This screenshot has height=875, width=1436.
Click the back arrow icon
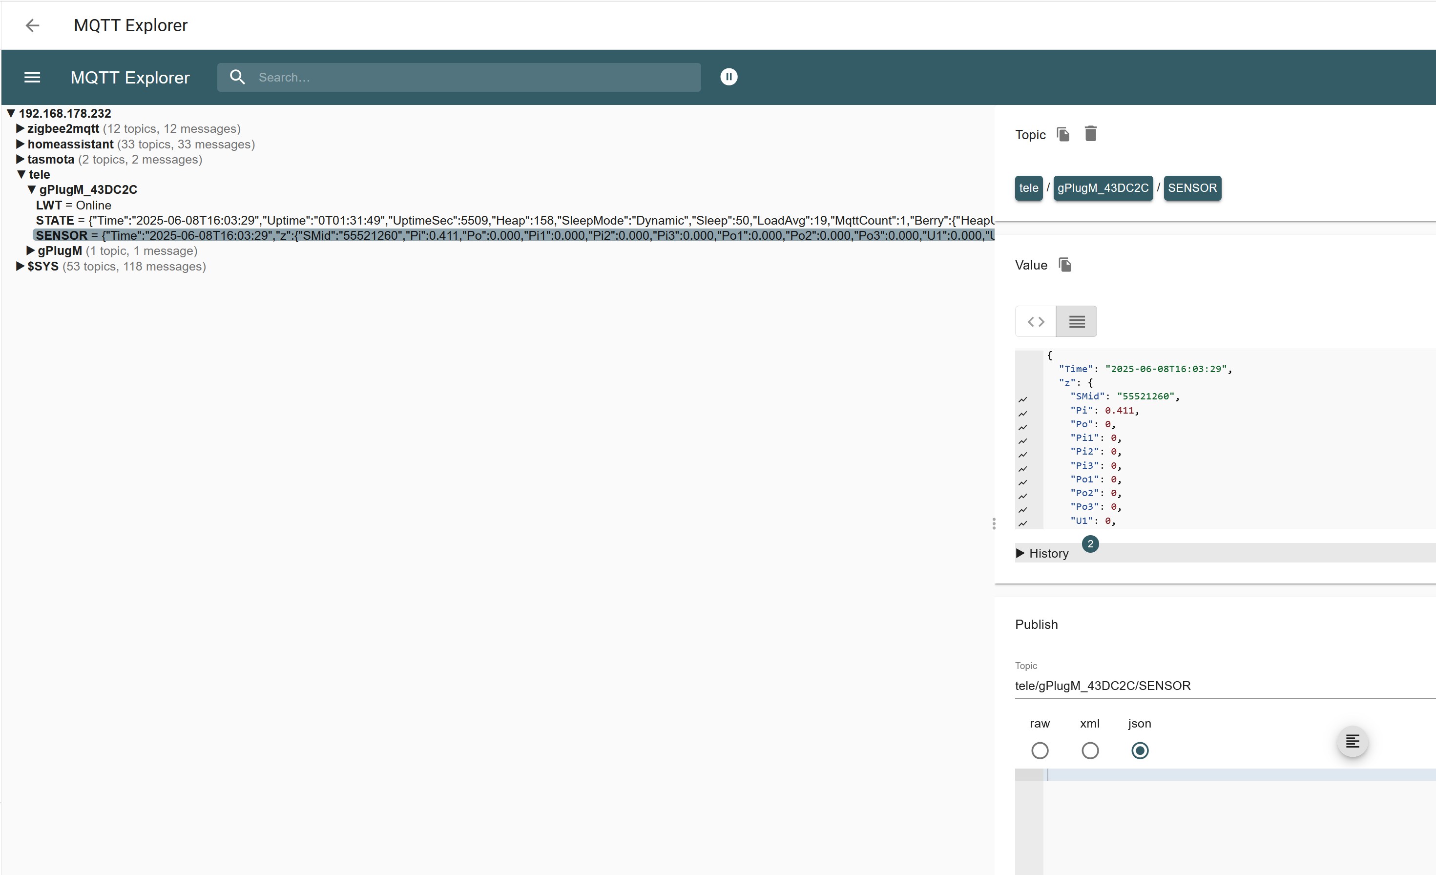33,25
